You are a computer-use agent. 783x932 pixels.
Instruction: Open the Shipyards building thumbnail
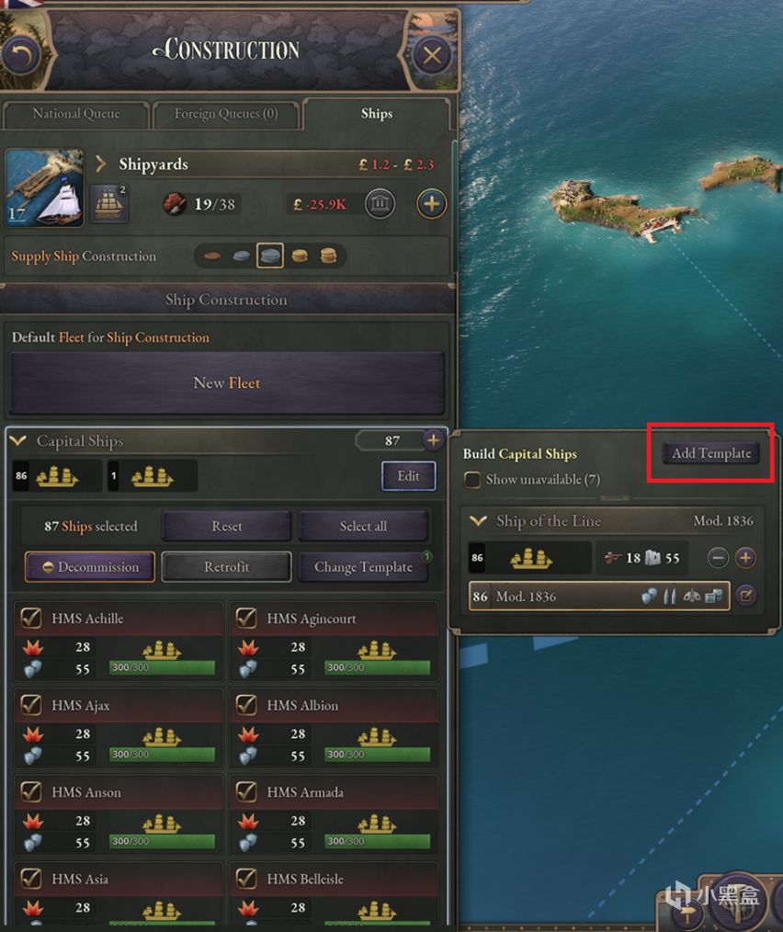coord(45,188)
